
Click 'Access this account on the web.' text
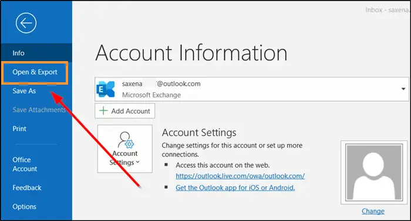pyautogui.click(x=223, y=165)
